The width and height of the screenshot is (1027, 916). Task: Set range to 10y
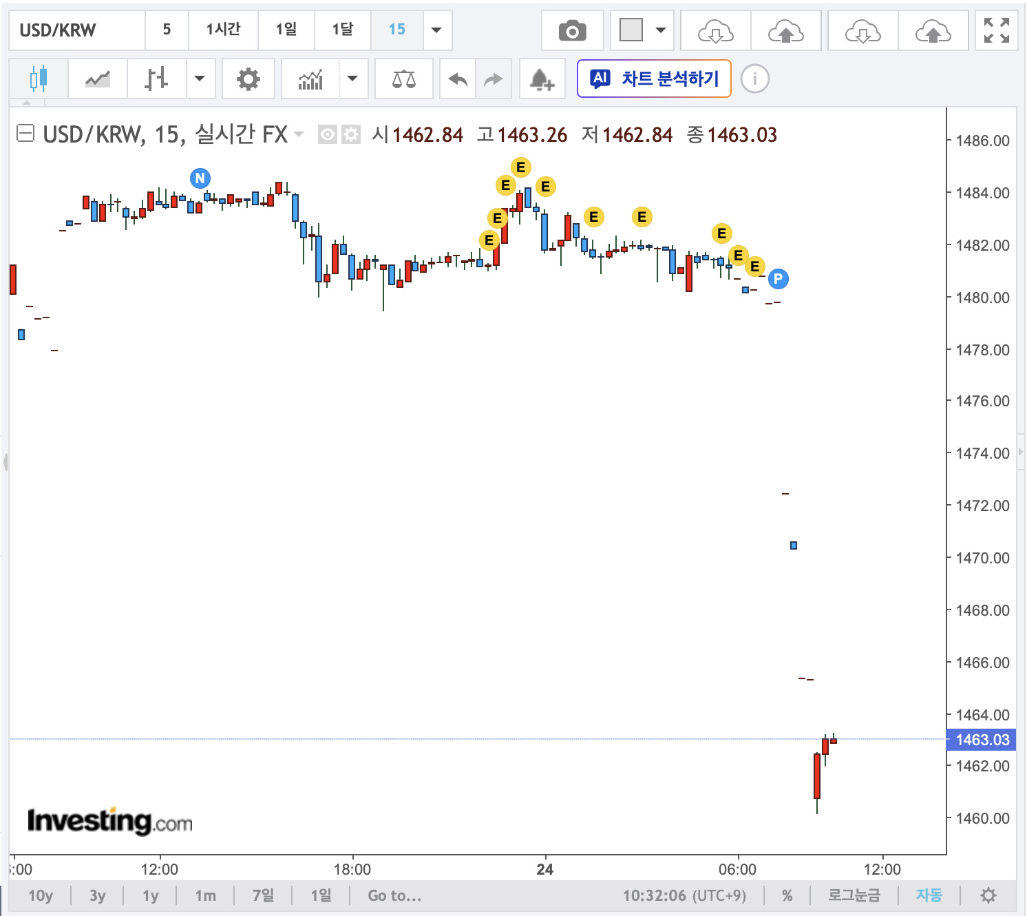pos(41,895)
